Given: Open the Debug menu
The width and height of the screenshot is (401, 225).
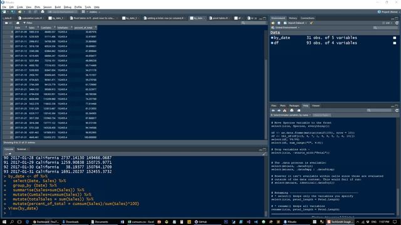Looking at the screenshot, I should [x=68, y=7].
